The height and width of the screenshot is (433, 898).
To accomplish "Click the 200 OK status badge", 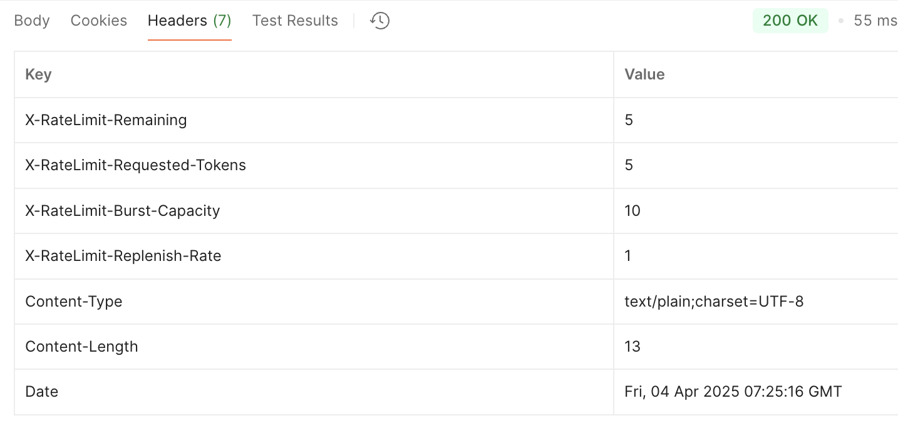I will pos(790,21).
